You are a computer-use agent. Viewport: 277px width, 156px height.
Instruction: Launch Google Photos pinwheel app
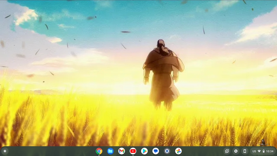click(x=178, y=151)
